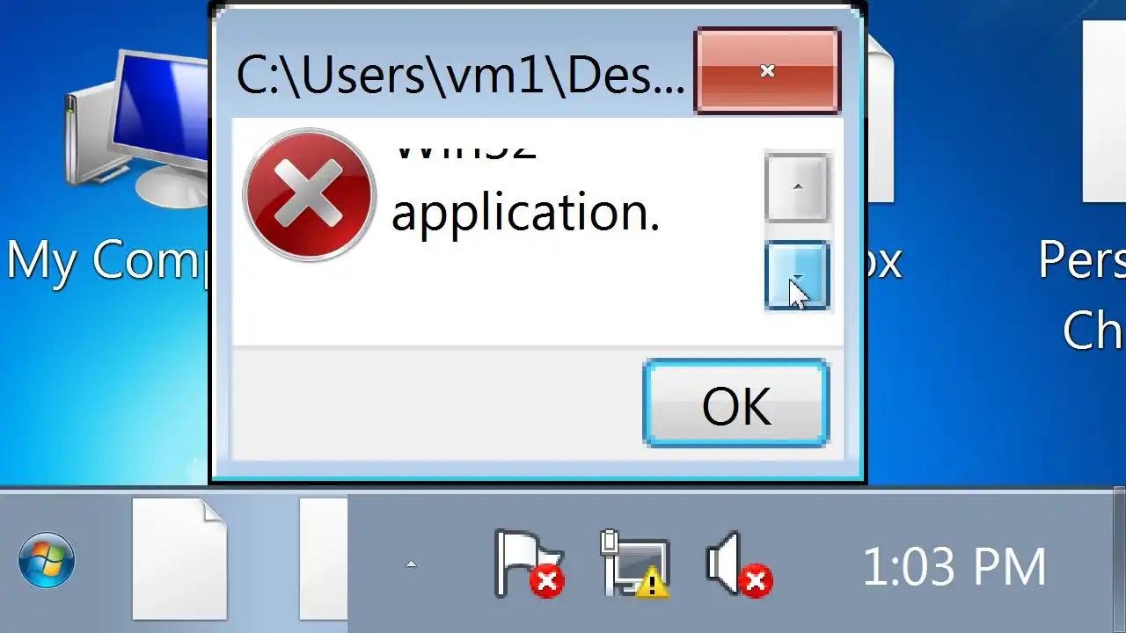Click the Pers Ch icon label text
The height and width of the screenshot is (633, 1126).
pyautogui.click(x=1082, y=295)
